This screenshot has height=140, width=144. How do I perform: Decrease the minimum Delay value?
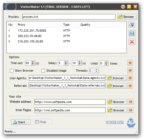(x=66, y=64)
